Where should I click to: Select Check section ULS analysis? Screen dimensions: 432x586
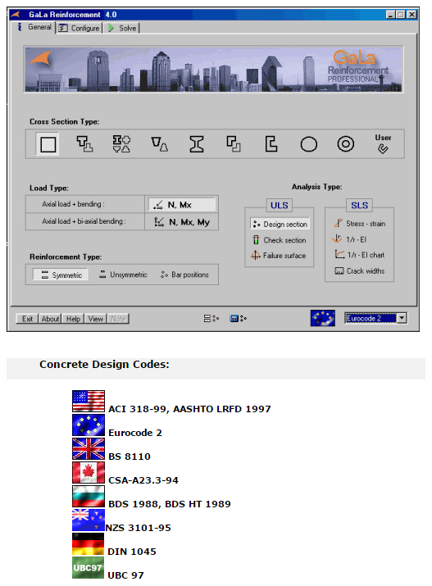tap(280, 240)
